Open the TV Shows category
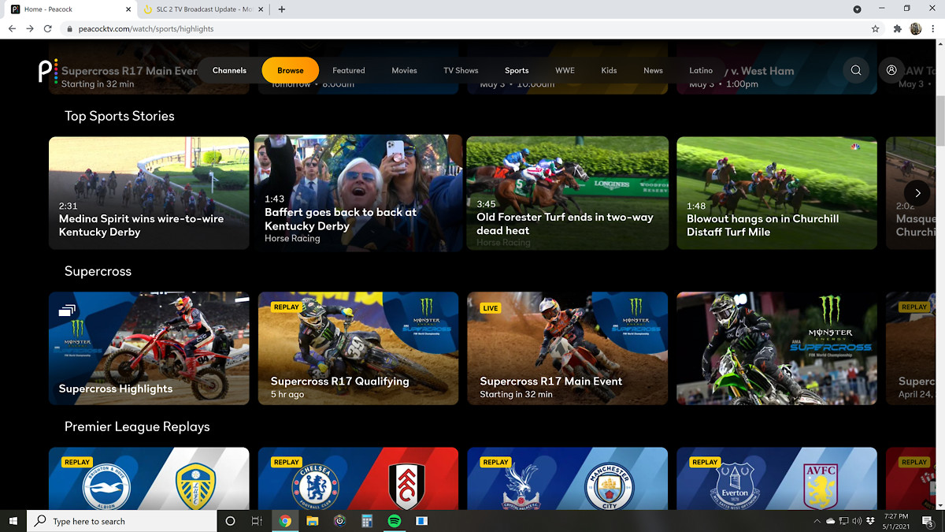Viewport: 945px width, 532px height. (461, 70)
